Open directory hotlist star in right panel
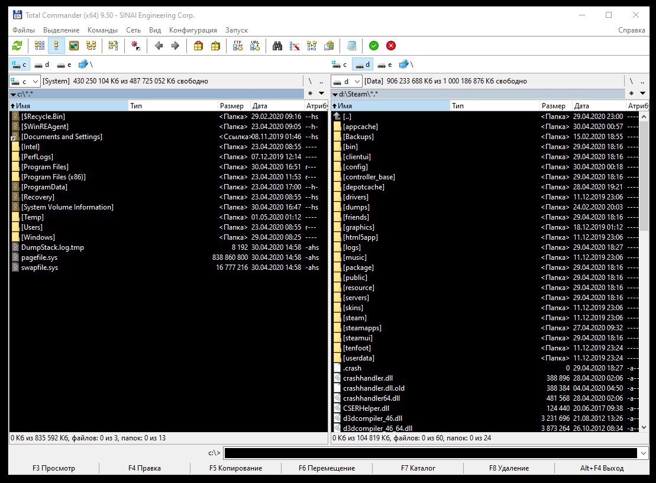The width and height of the screenshot is (656, 483). click(631, 94)
